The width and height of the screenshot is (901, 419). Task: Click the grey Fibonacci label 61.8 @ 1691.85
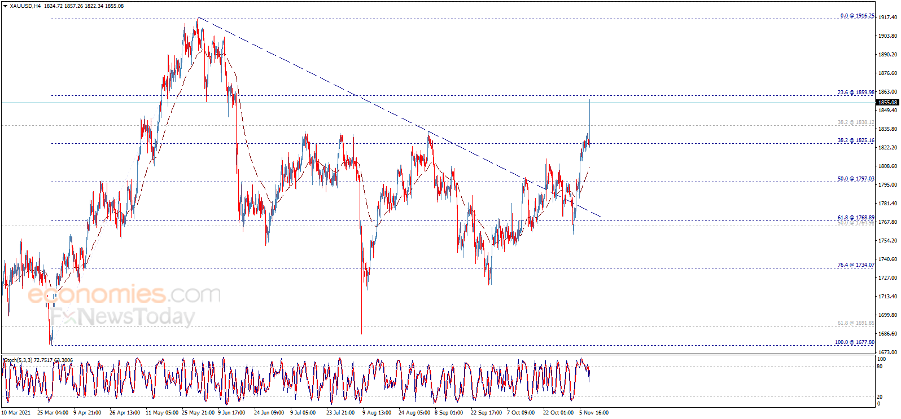tap(856, 323)
